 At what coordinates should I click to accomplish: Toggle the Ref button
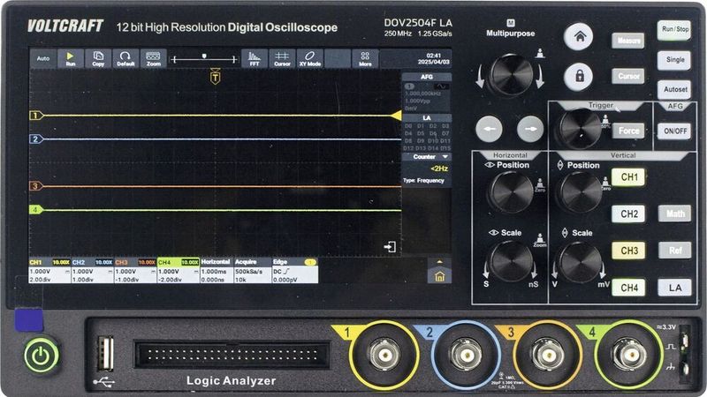pyautogui.click(x=675, y=251)
